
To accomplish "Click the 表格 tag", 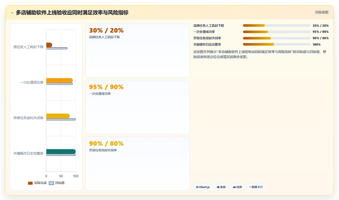I will [221, 187].
